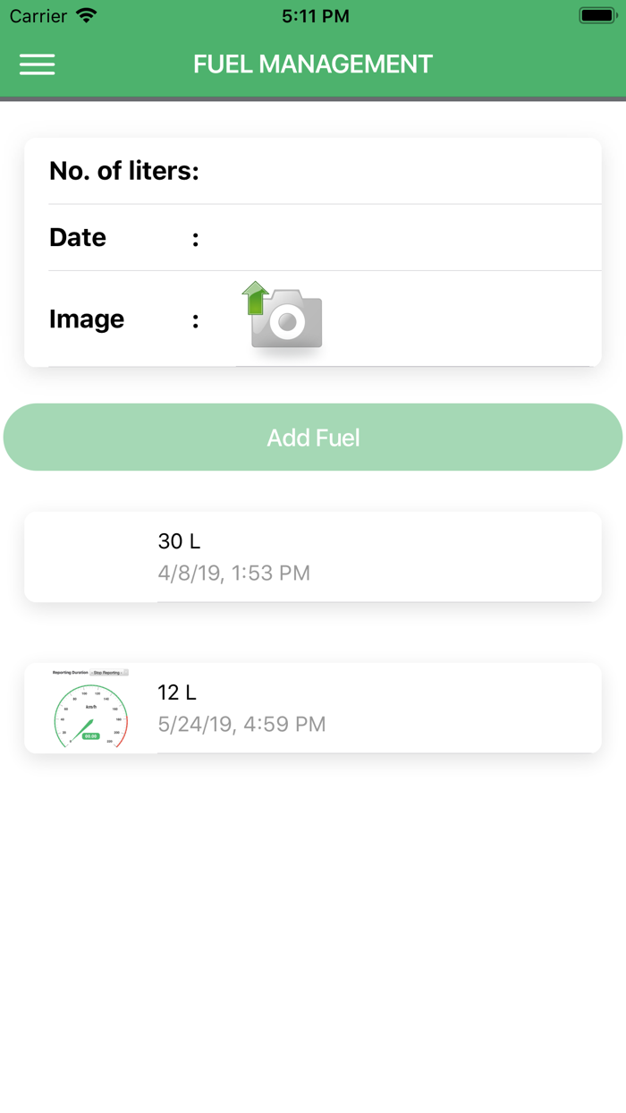Tap the 5/24/19, 4:59 PM timestamp
This screenshot has width=626, height=1113.
pos(241,724)
